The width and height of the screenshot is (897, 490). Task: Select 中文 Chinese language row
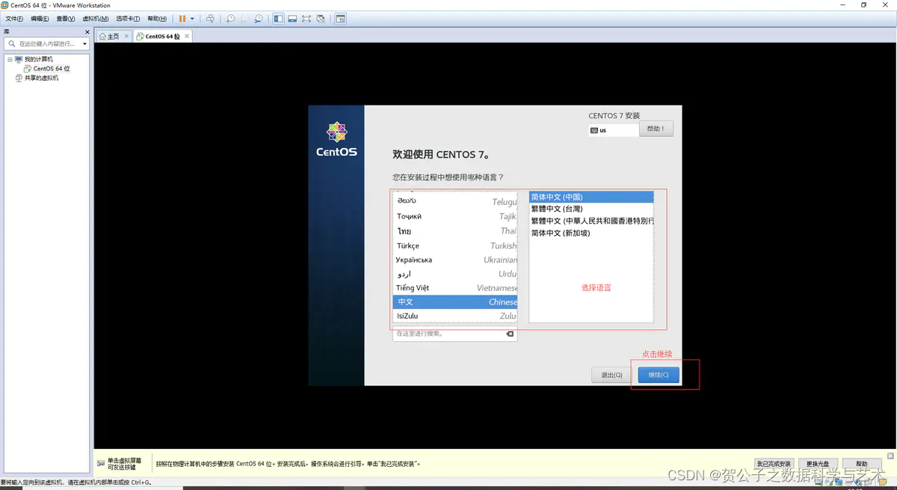pos(455,302)
